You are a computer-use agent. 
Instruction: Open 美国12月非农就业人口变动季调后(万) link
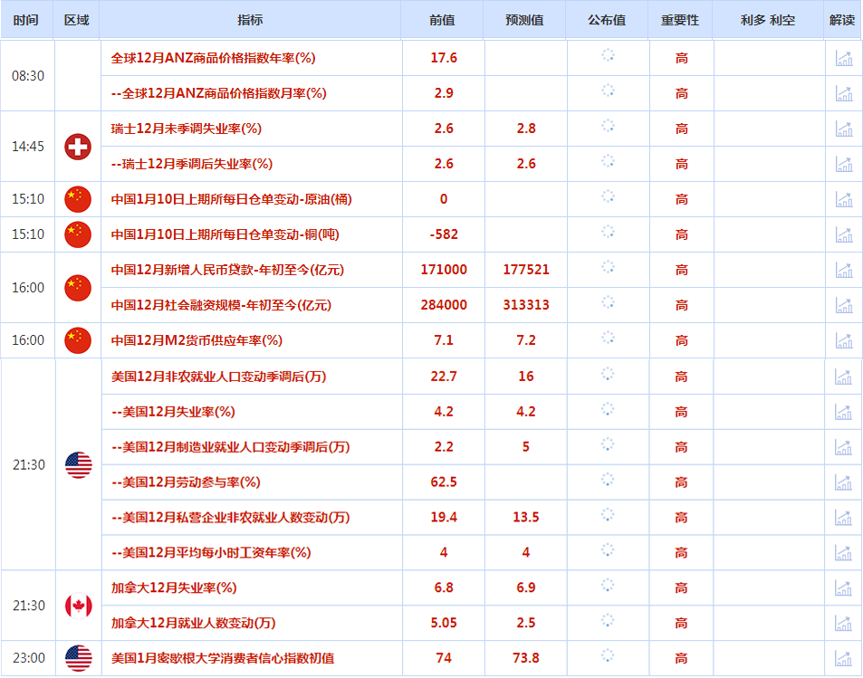coord(219,377)
